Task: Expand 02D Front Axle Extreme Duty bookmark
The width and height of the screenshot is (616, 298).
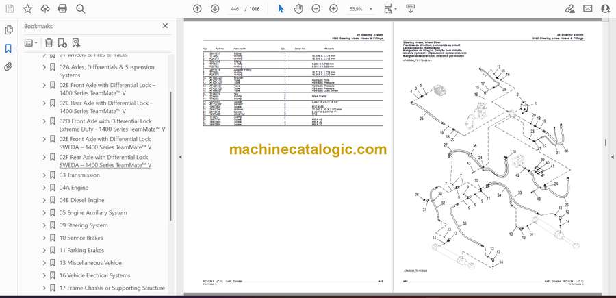Action: click(x=44, y=121)
